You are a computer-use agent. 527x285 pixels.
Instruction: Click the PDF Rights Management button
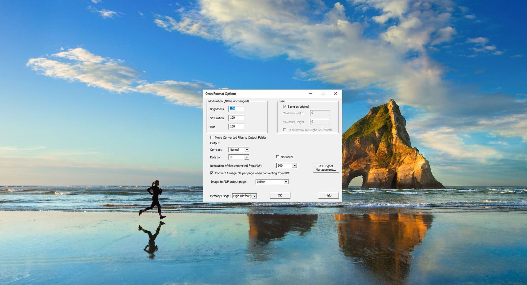coord(326,168)
